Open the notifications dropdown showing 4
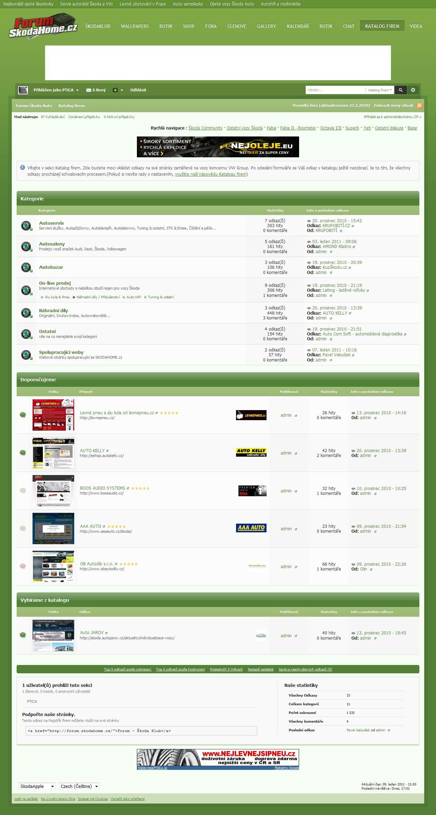 [117, 90]
